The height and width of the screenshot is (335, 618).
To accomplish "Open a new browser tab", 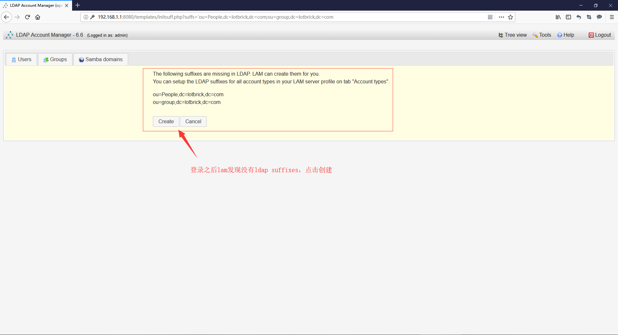I will tap(78, 5).
